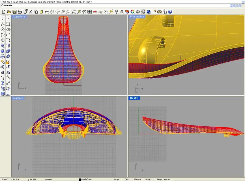The width and height of the screenshot is (245, 181).
Task: Click the Boolean union spheres icon
Action: [x=8, y=51]
